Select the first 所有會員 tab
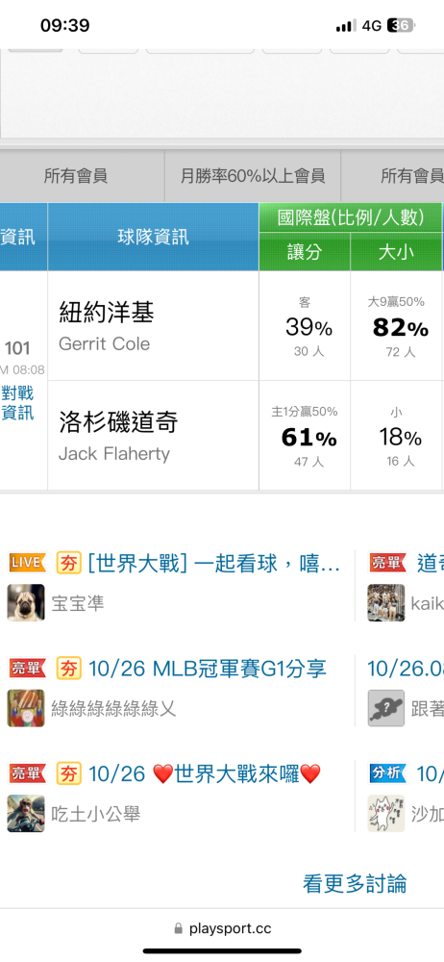The height and width of the screenshot is (962, 444). [76, 177]
